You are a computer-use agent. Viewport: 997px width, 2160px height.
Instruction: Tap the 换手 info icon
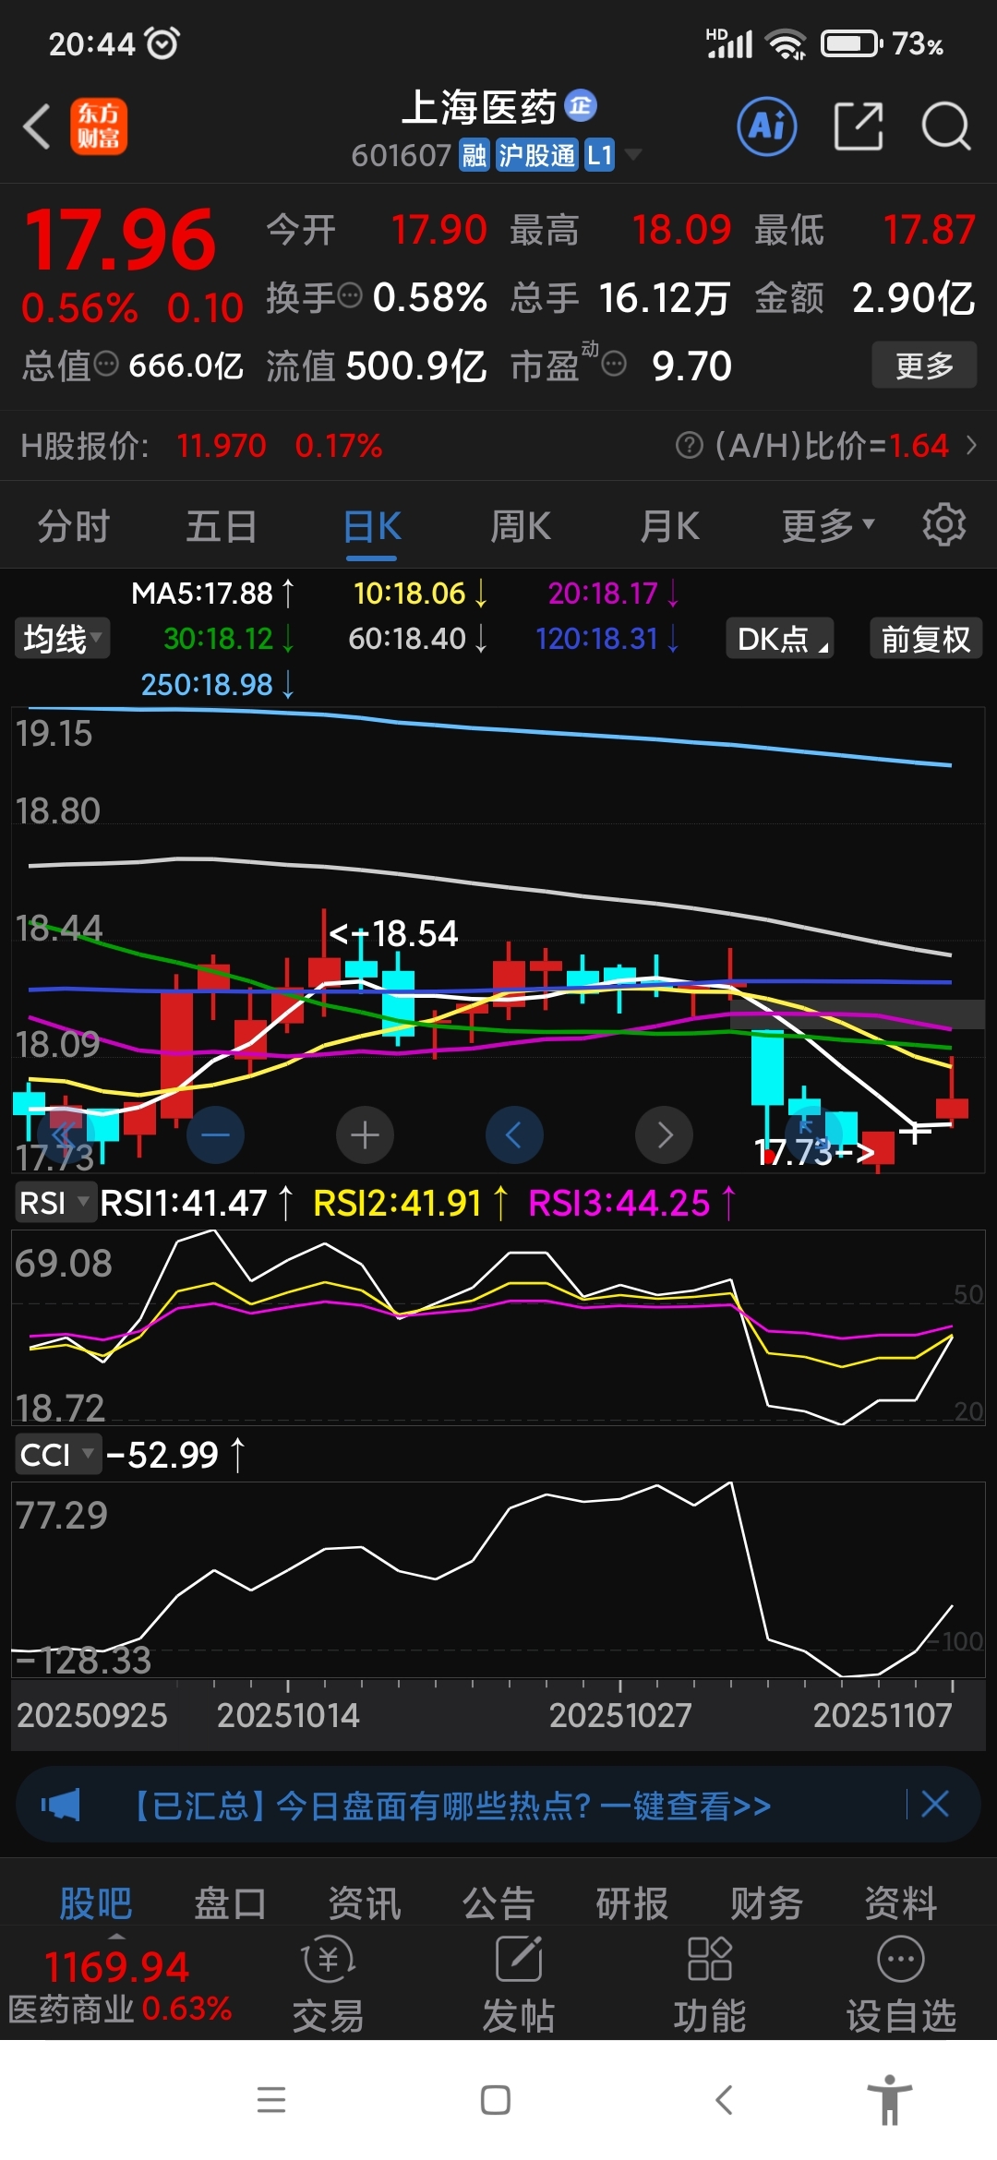(350, 295)
